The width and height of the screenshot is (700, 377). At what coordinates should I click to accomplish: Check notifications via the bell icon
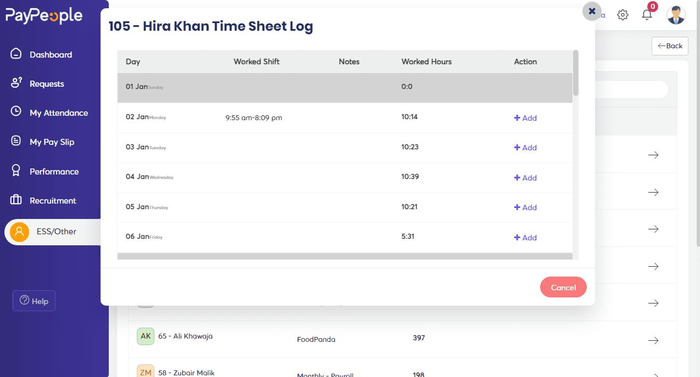point(647,15)
